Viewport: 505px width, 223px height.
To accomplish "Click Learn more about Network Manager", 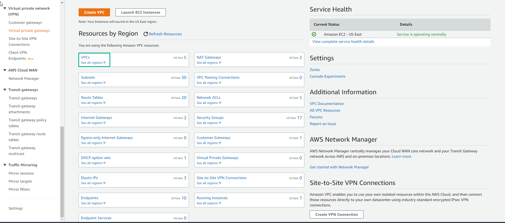I will pyautogui.click(x=401, y=156).
